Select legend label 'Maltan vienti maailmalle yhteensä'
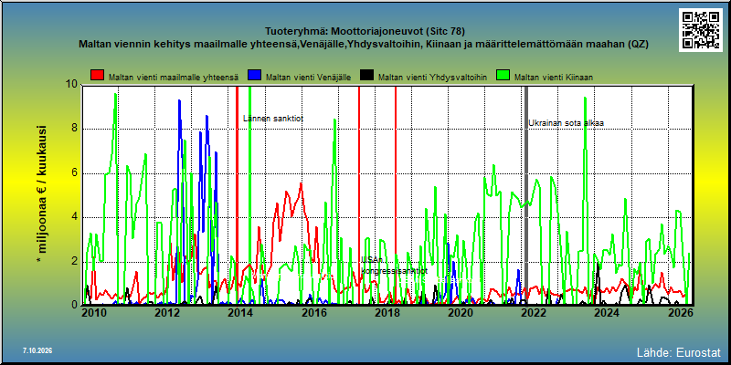Image resolution: width=731 pixels, height=365 pixels. (174, 78)
